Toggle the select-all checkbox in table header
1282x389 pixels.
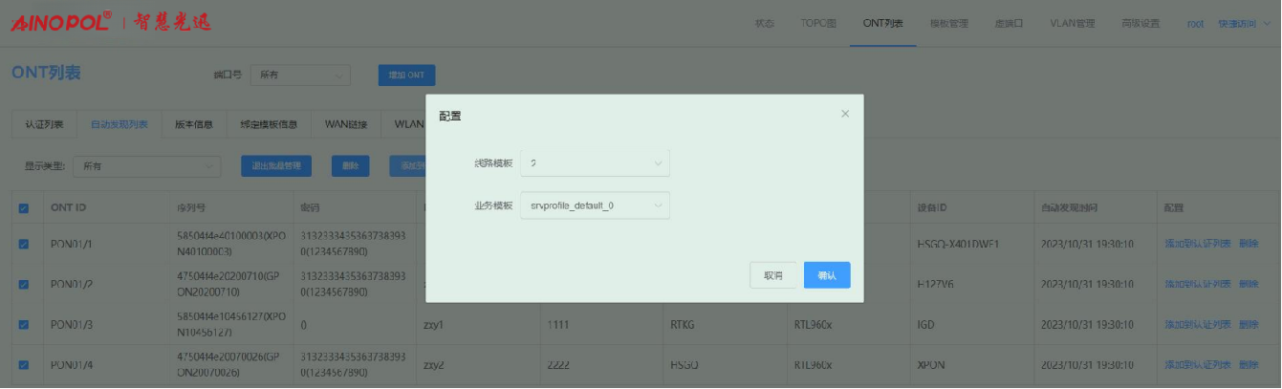[x=24, y=207]
